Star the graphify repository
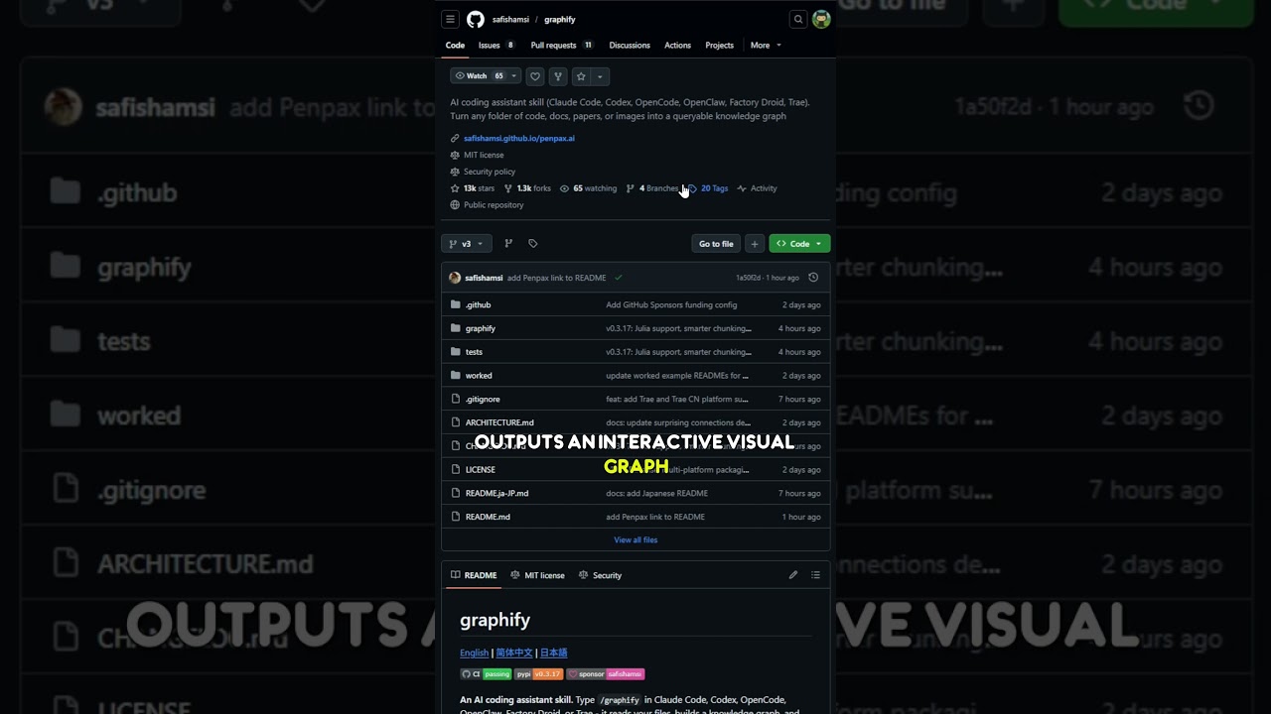The image size is (1271, 714). point(581,76)
